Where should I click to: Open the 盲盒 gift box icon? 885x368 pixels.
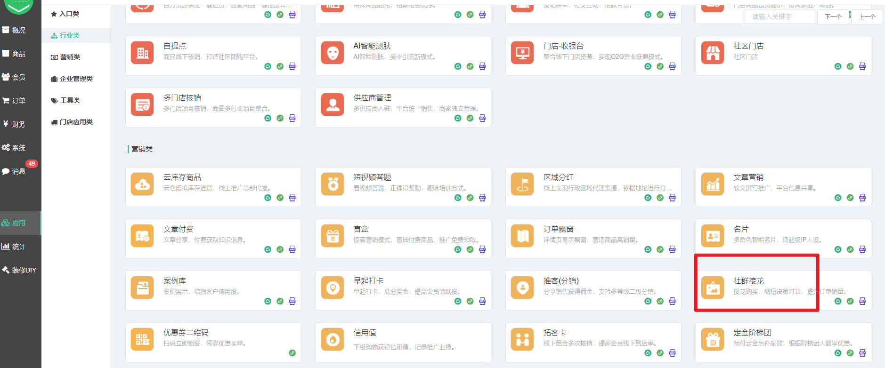point(333,236)
